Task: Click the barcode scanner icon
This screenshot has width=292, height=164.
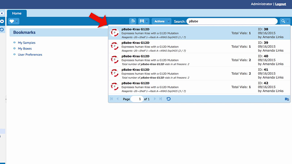Action: tap(142, 21)
